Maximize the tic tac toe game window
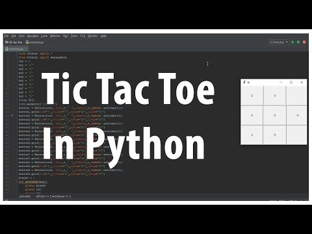 pos(291,83)
